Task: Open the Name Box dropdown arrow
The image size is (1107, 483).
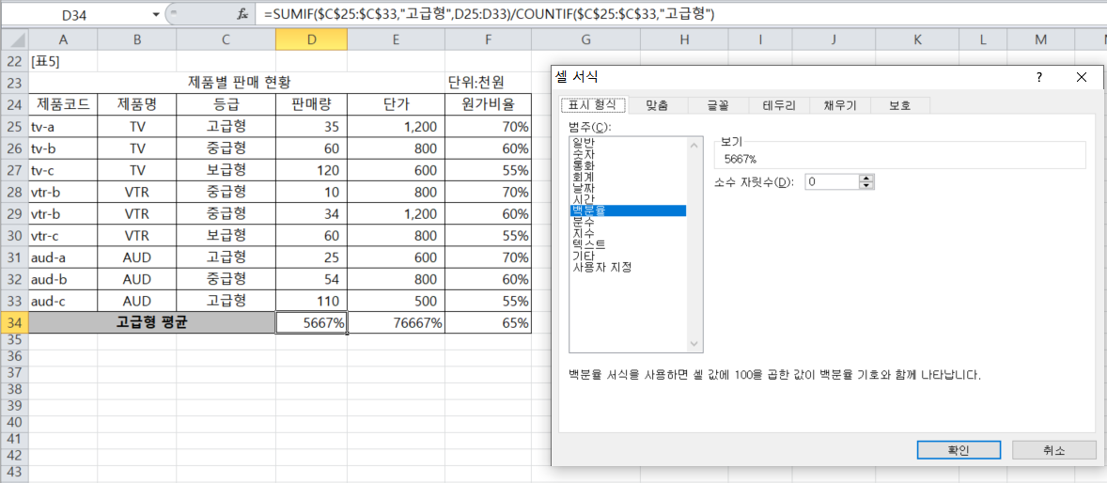Action: [155, 15]
